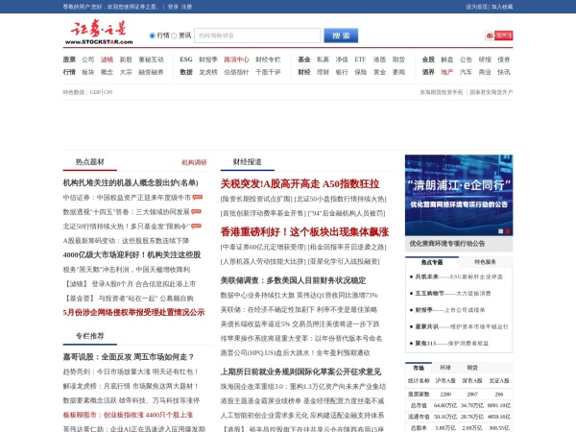Screen dimensions: 576x432
Task: Open headline 4000亿级大市场迎利好
Action: tap(132, 255)
